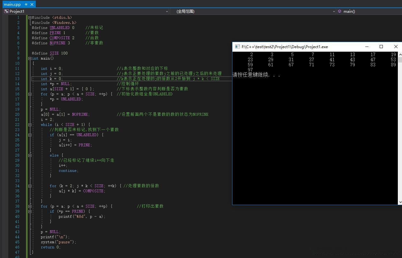Collapse the else block on line 28
The width and height of the screenshot is (402, 258).
(30, 155)
